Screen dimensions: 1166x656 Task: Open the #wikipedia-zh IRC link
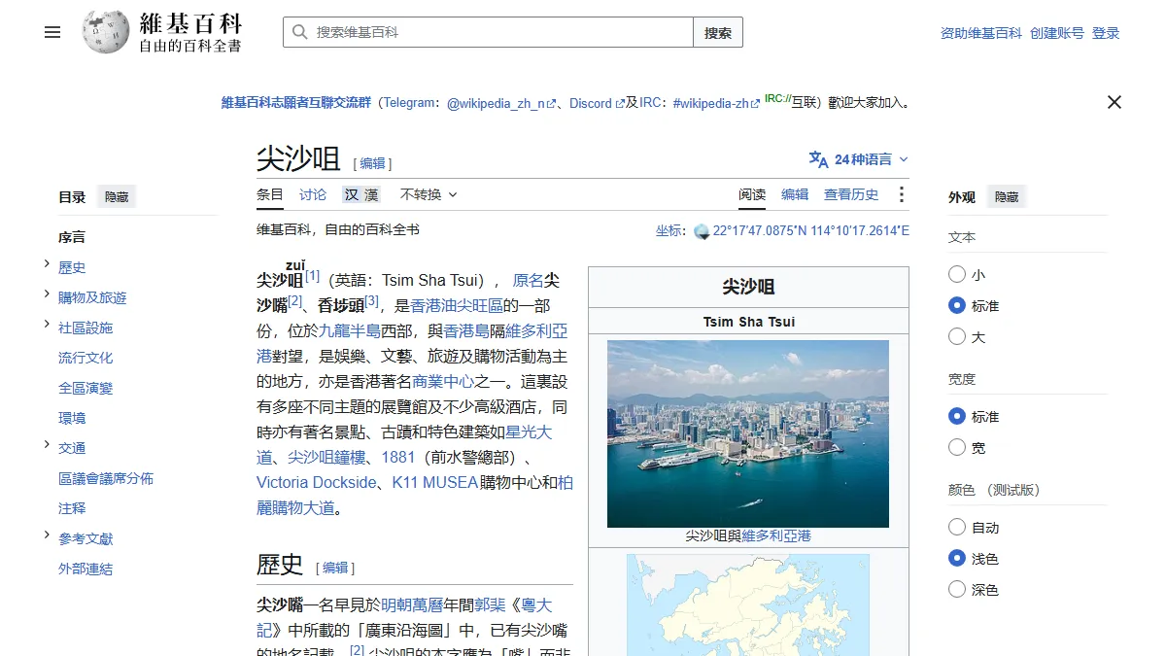click(717, 103)
